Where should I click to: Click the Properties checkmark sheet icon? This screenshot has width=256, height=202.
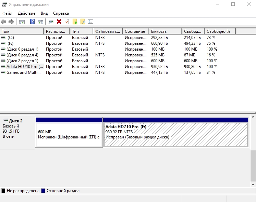click(x=67, y=22)
